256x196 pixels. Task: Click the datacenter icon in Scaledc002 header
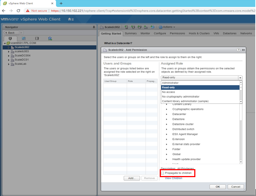tap(102, 27)
